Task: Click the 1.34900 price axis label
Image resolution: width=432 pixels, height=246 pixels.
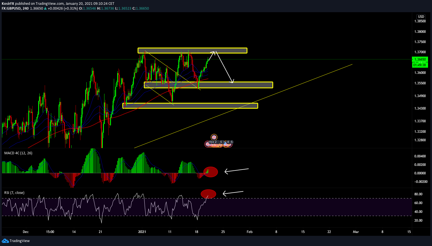Action: pyautogui.click(x=420, y=96)
